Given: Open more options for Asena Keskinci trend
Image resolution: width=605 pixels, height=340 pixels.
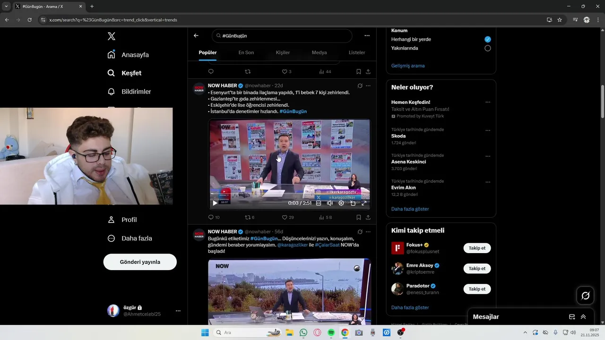Looking at the screenshot, I should point(488,156).
